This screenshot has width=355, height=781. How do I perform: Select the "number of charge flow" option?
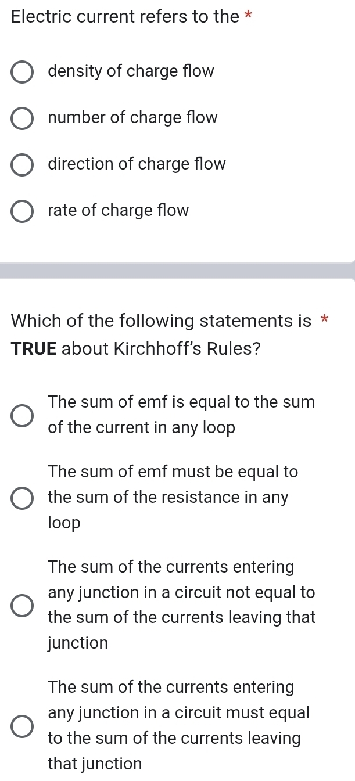pos(21,118)
